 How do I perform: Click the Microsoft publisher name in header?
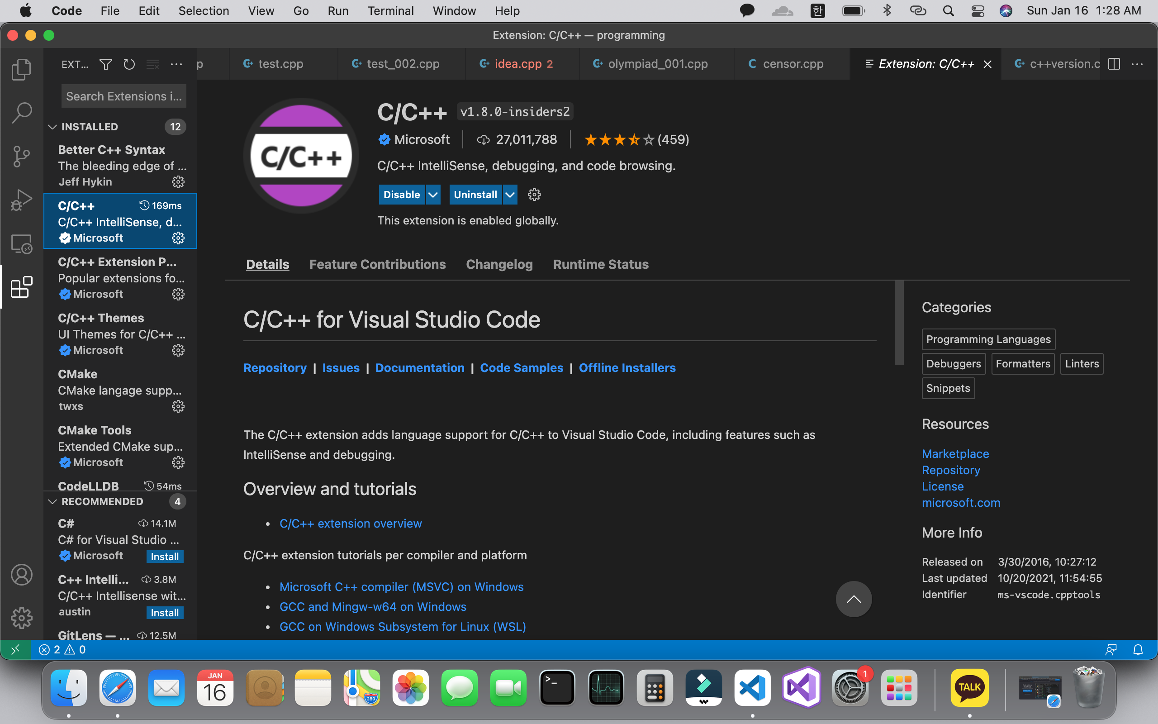(422, 139)
